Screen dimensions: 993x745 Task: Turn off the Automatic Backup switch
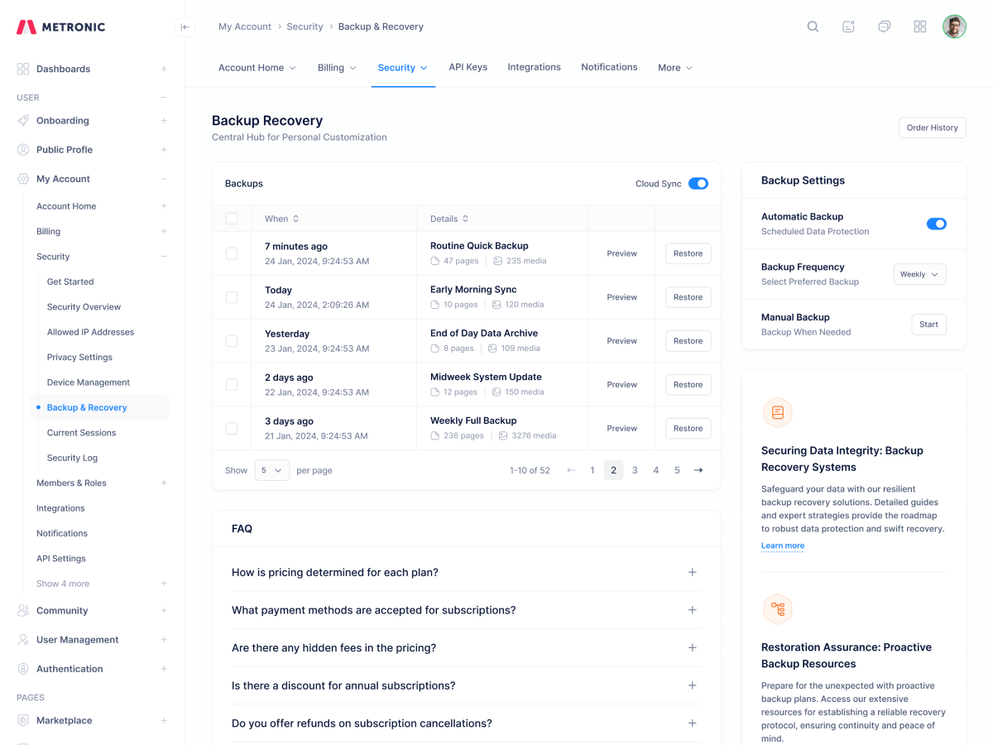tap(936, 223)
